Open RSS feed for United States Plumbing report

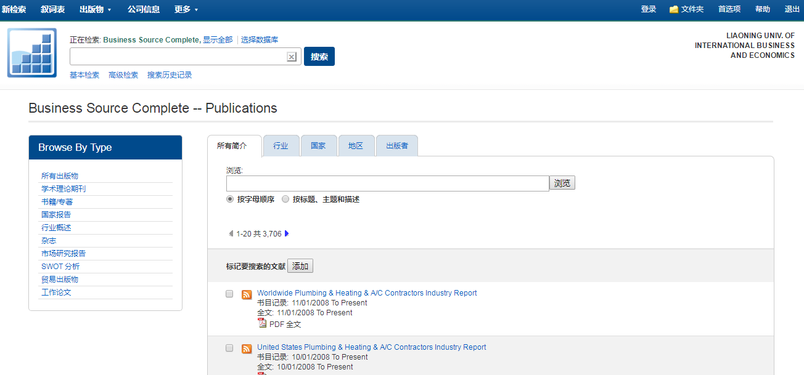247,349
